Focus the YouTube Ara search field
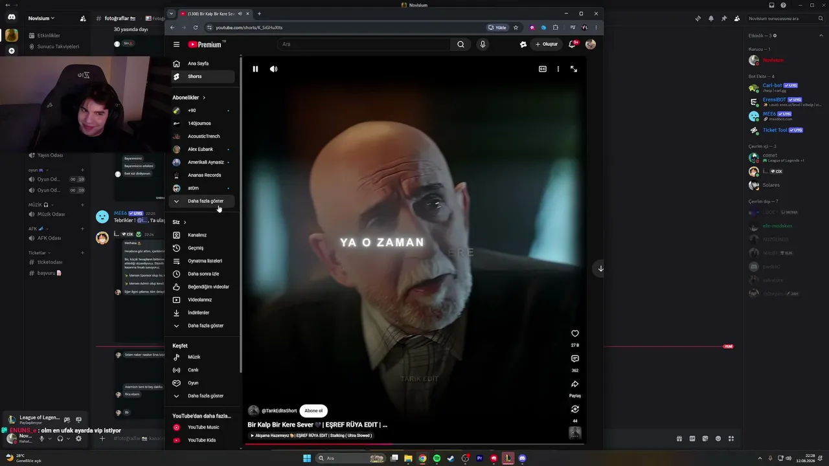 tap(363, 45)
